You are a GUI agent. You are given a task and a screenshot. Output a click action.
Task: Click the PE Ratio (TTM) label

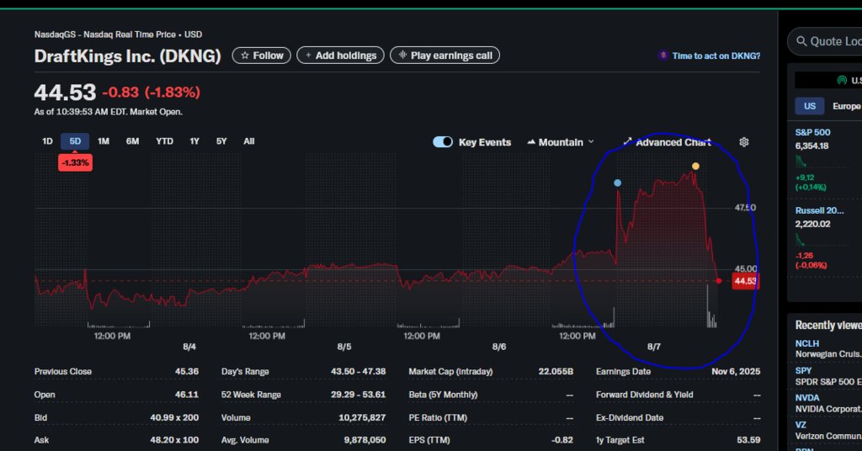point(438,417)
